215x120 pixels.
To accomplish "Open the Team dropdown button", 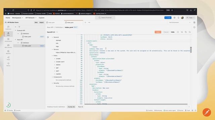I will 190,18.
